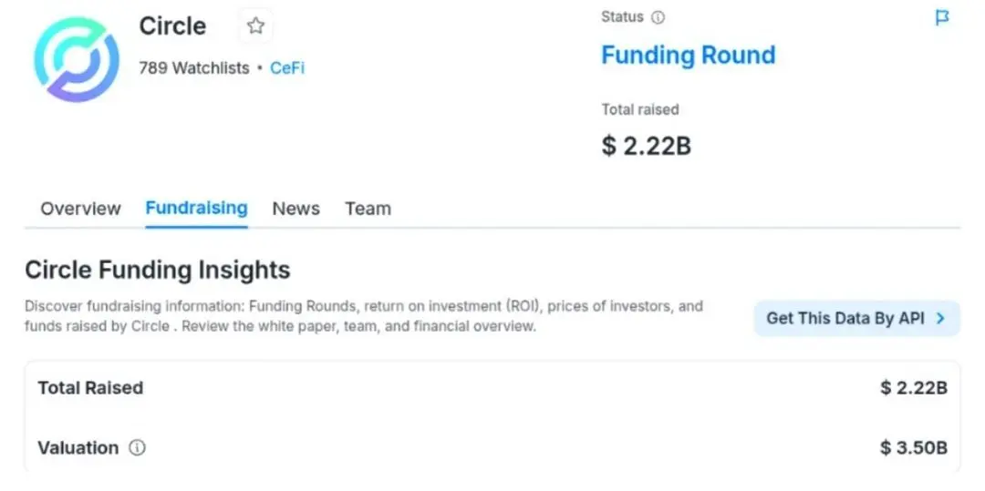Click the Circle Funding Insights heading
The image size is (985, 491).
click(157, 271)
